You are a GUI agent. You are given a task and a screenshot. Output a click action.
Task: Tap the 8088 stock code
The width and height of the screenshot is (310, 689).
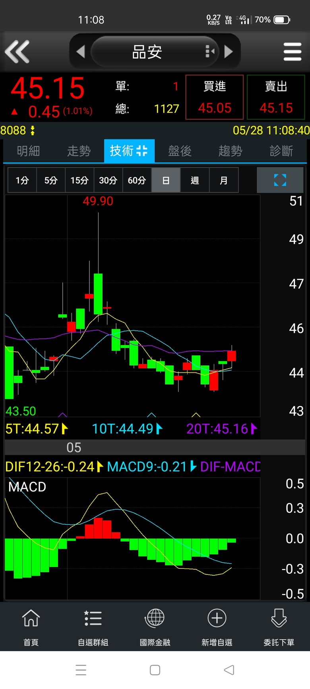[13, 130]
